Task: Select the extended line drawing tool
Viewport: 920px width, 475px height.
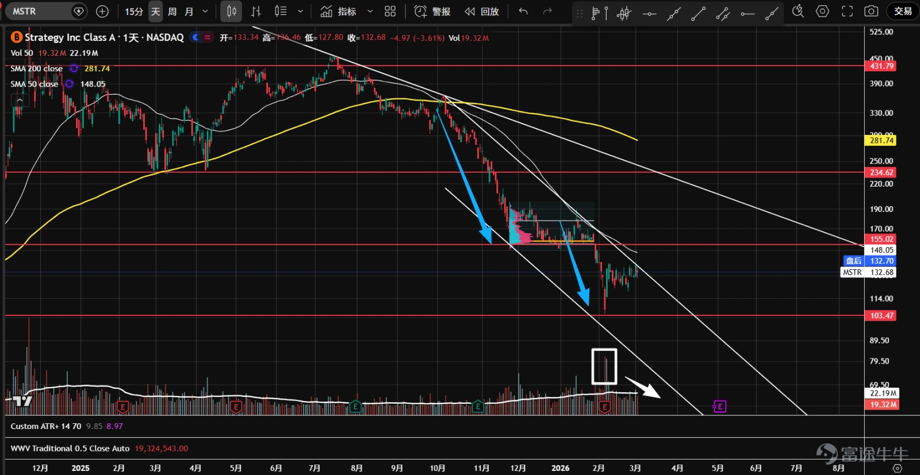Action: tap(673, 13)
